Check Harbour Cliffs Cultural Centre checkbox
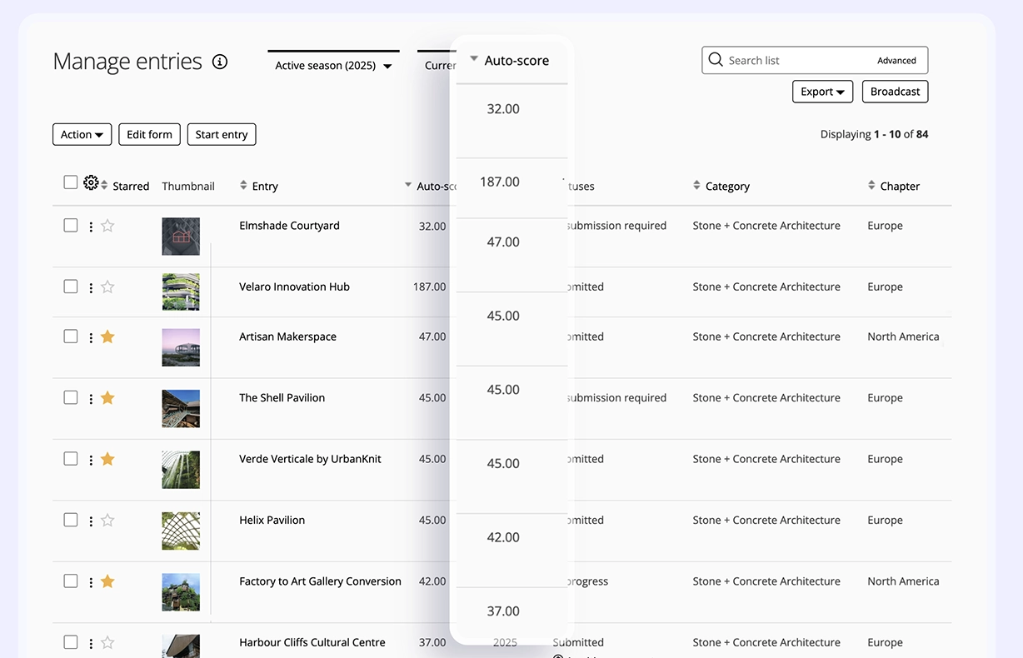 (x=71, y=642)
